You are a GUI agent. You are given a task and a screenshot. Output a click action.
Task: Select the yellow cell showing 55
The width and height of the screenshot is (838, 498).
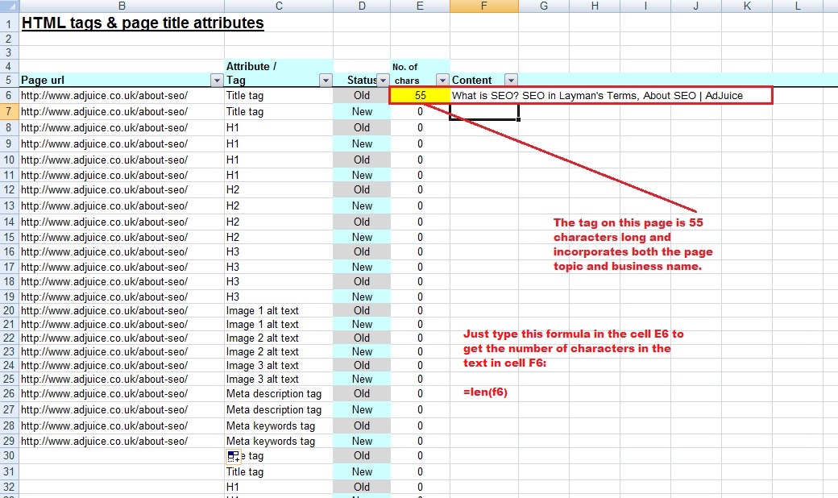(419, 95)
